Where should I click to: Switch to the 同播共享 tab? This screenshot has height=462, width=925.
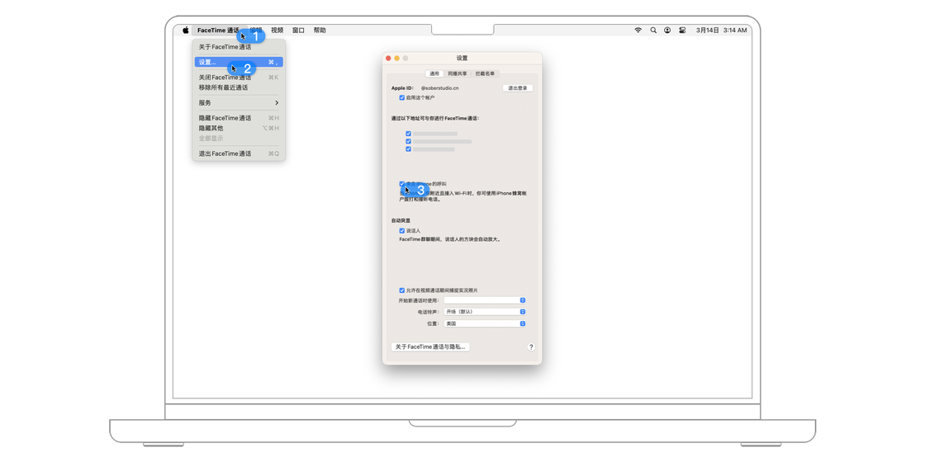[458, 73]
